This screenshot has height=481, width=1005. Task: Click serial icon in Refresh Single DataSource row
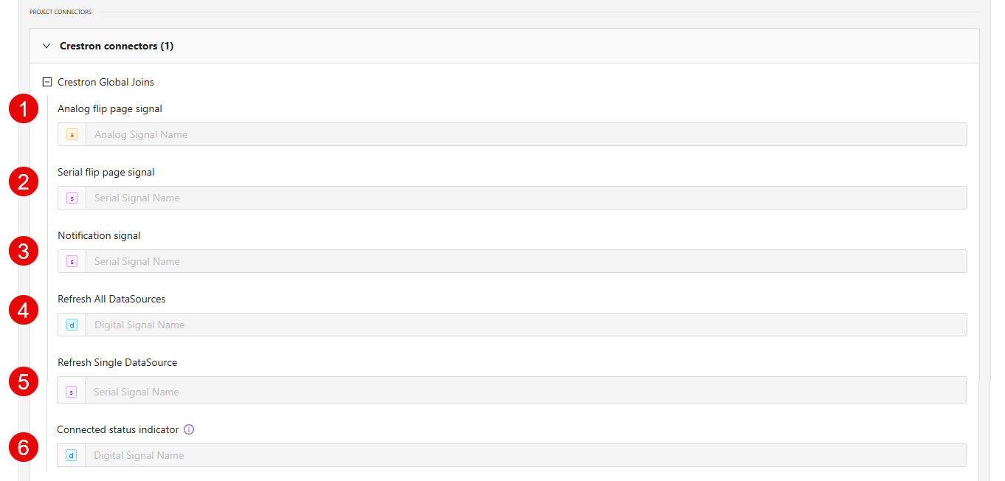point(72,392)
